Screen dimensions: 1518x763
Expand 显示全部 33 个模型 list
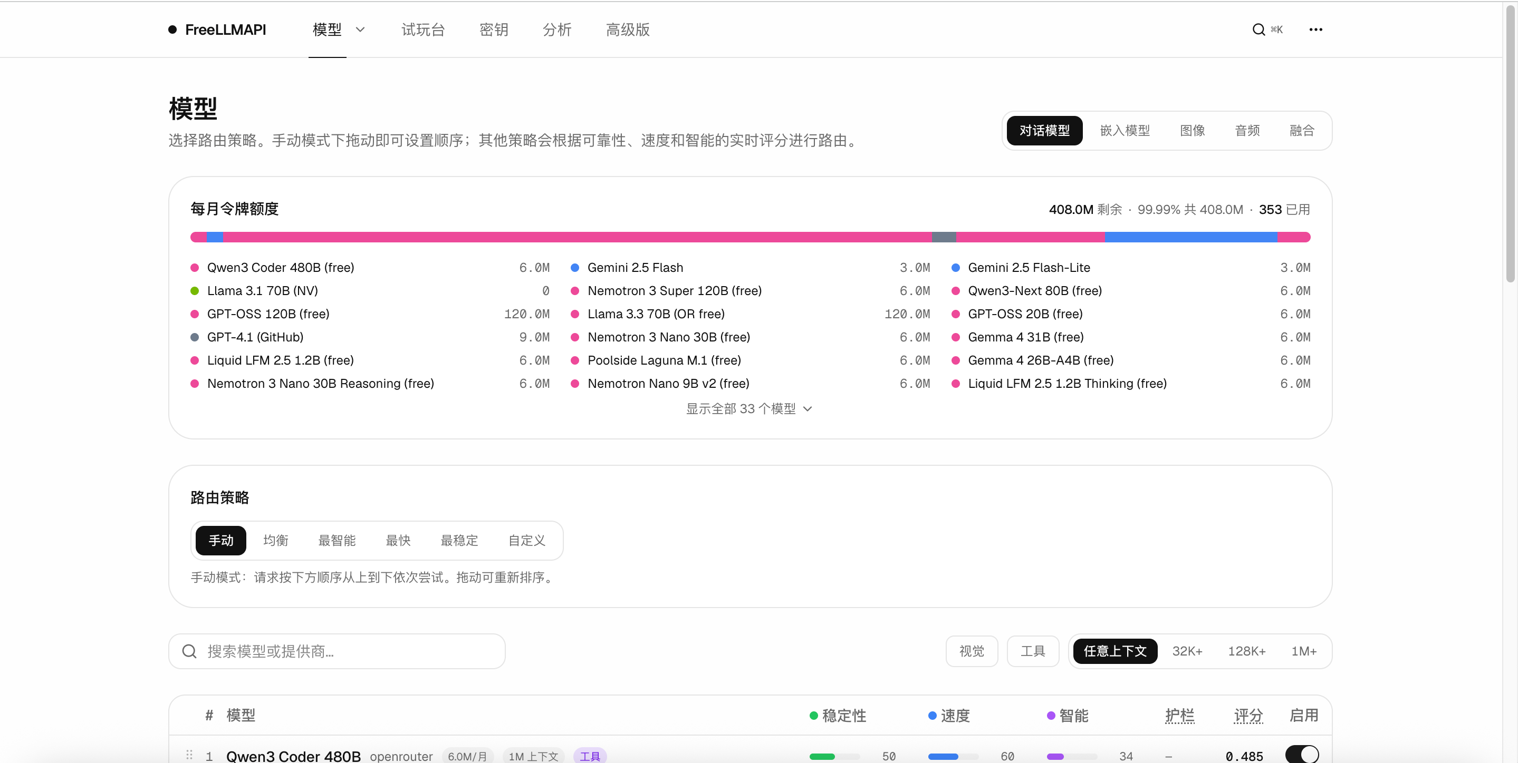click(x=749, y=408)
